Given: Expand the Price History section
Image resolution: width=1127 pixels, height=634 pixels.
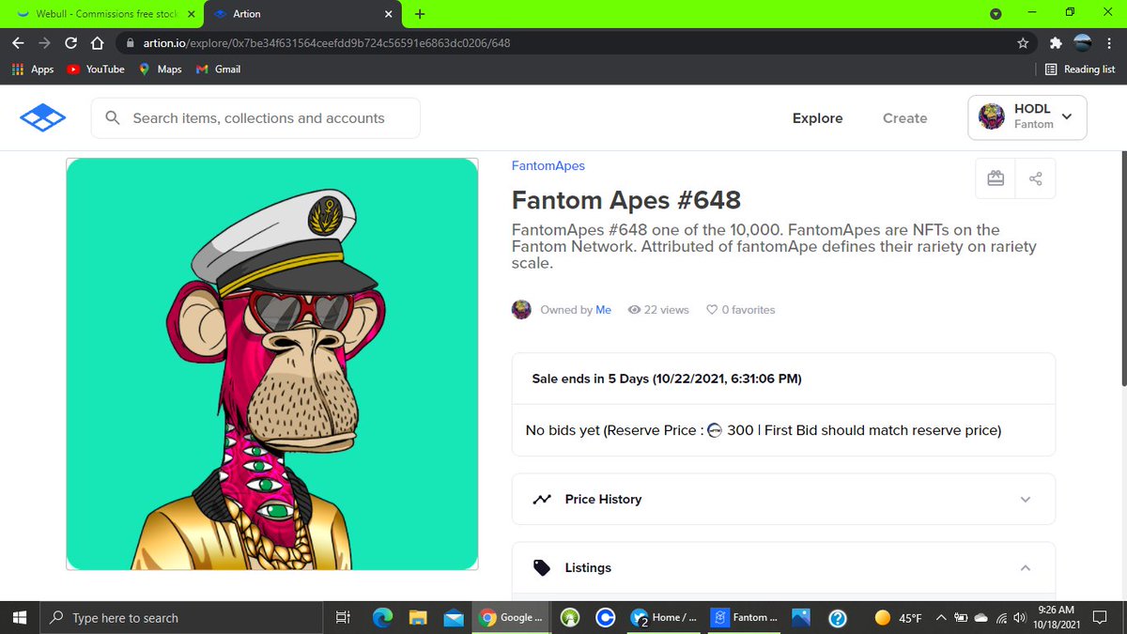Looking at the screenshot, I should (783, 499).
